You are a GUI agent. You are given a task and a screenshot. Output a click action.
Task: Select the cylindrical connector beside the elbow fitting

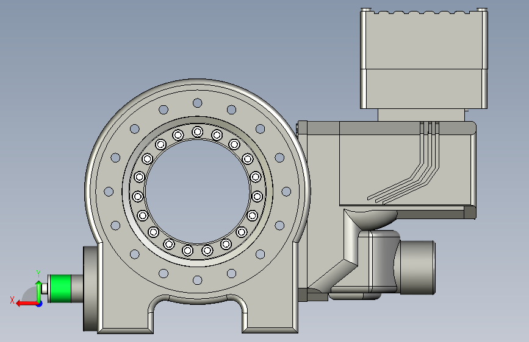point(417,268)
